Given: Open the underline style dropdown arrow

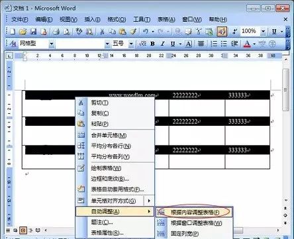Looking at the screenshot, I should pyautogui.click(x=181, y=44).
